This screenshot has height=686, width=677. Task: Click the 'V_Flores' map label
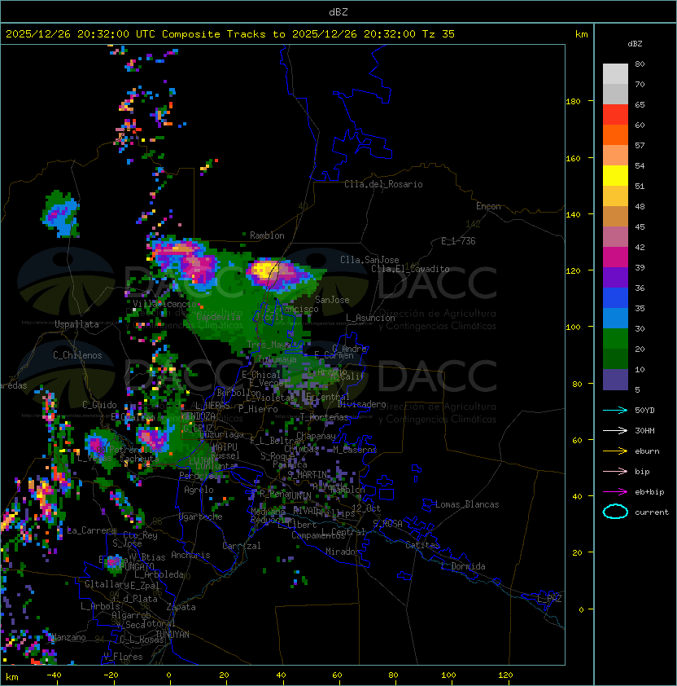123,657
